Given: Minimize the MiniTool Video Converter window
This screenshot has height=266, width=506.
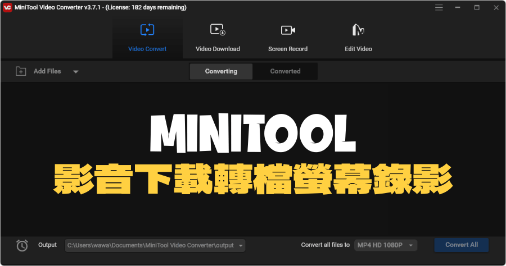Looking at the screenshot, I should [458, 7].
